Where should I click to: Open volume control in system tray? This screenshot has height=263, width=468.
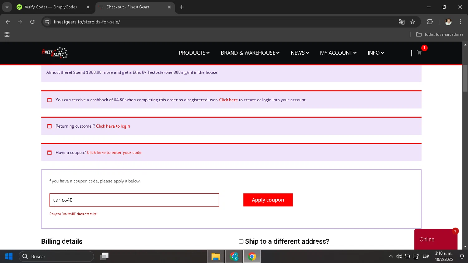tap(399, 256)
